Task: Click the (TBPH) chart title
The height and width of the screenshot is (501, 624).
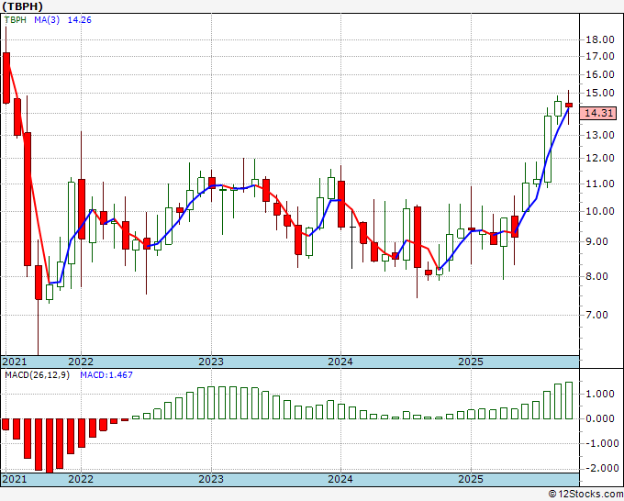Action: click(x=24, y=6)
